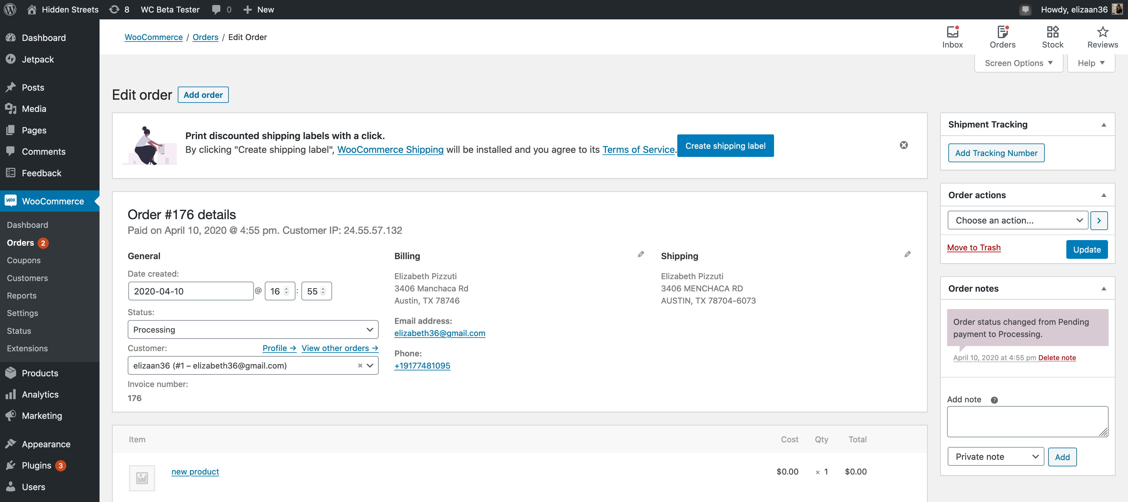Expand Screen Options tab
Image resolution: width=1128 pixels, height=502 pixels.
click(1018, 63)
